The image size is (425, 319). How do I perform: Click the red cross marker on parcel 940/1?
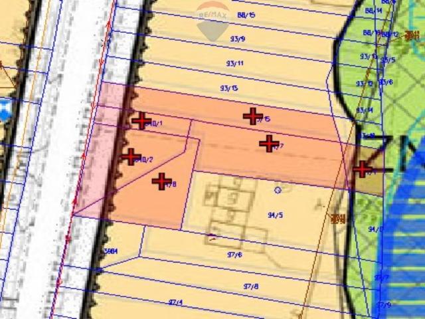pos(141,121)
